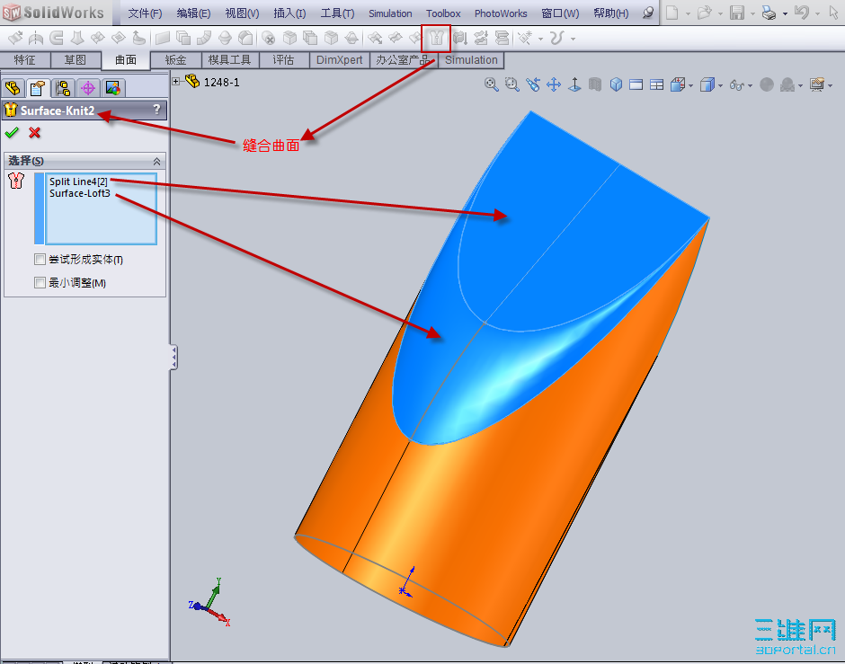
Task: Switch to Isometric view cube icon
Action: click(x=616, y=84)
